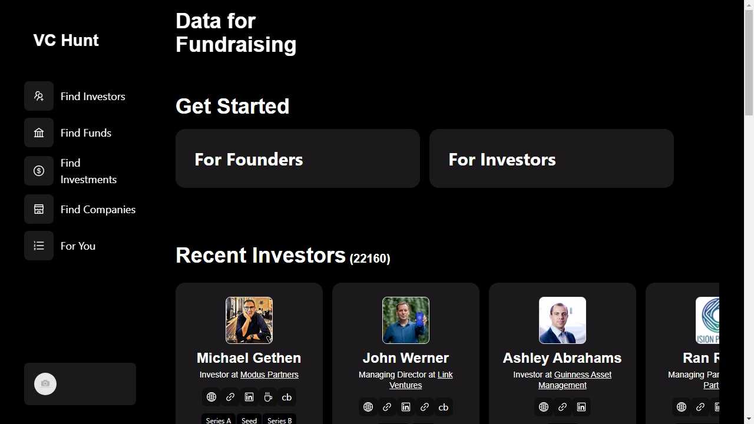The width and height of the screenshot is (754, 424).
Task: Toggle the Seed tag on Michael Gethen's card
Action: tap(249, 420)
